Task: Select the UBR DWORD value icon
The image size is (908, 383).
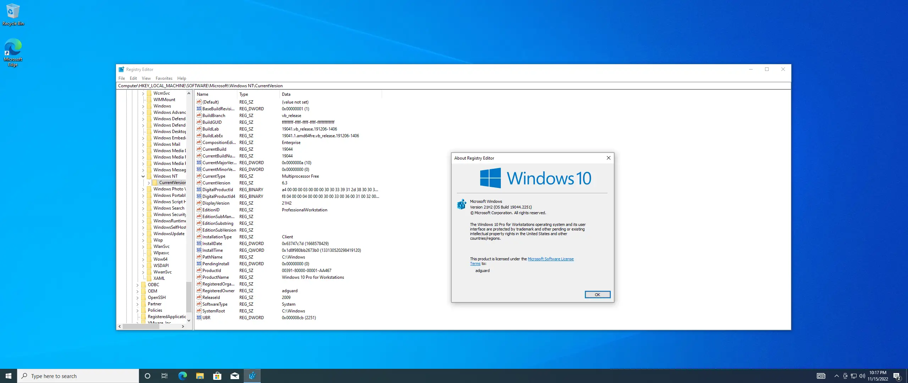Action: tap(199, 318)
